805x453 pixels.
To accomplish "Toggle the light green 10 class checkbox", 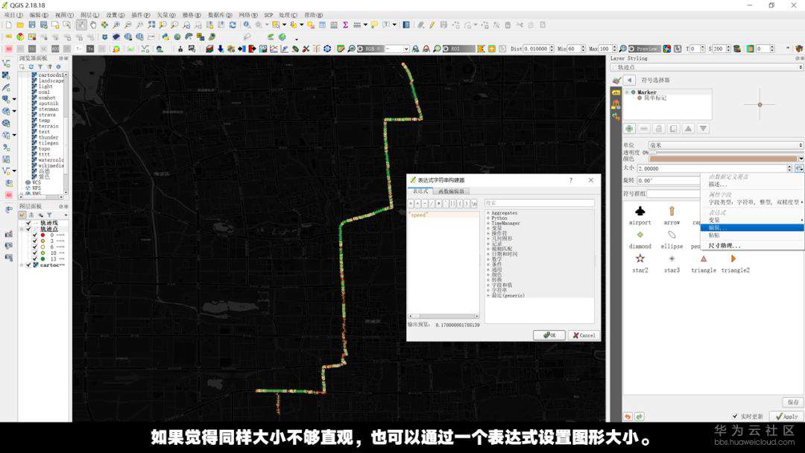I will [35, 253].
